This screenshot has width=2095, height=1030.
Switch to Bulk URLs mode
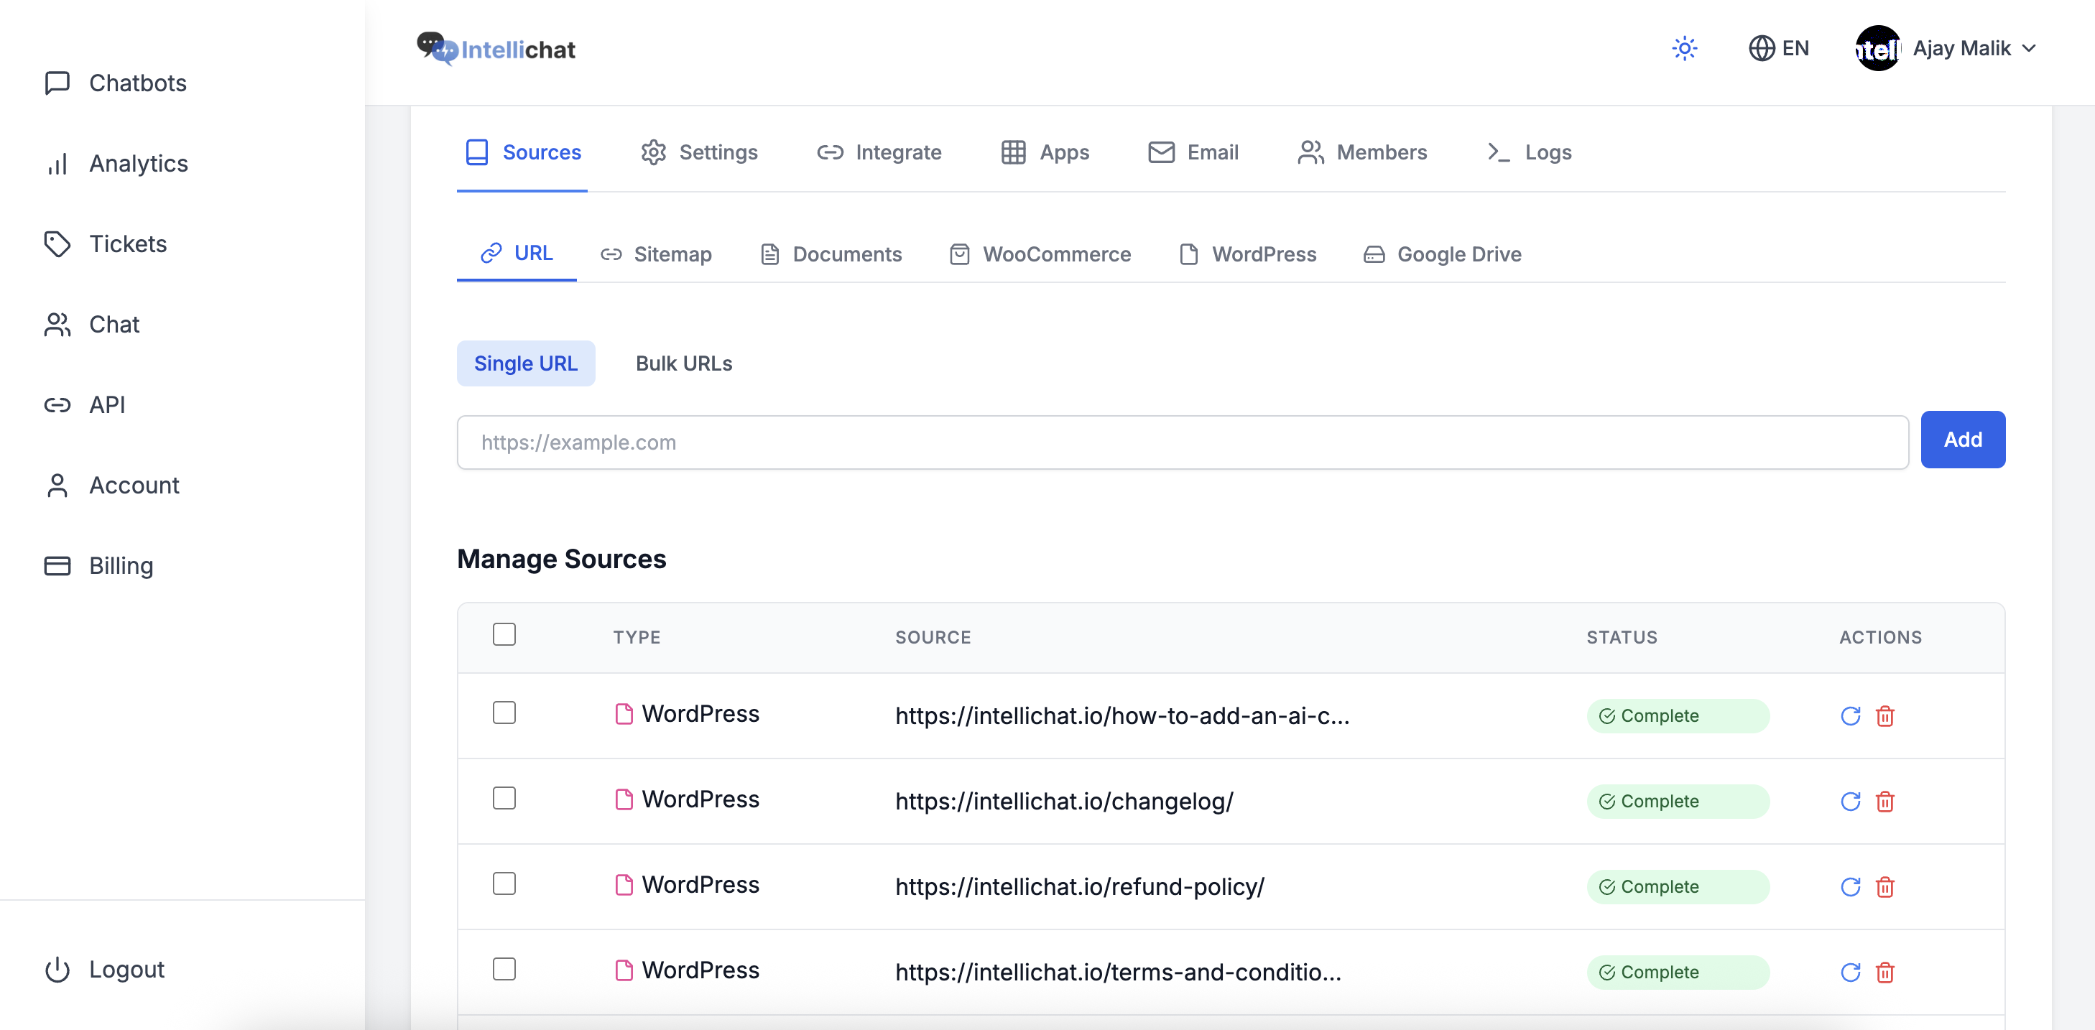[683, 363]
